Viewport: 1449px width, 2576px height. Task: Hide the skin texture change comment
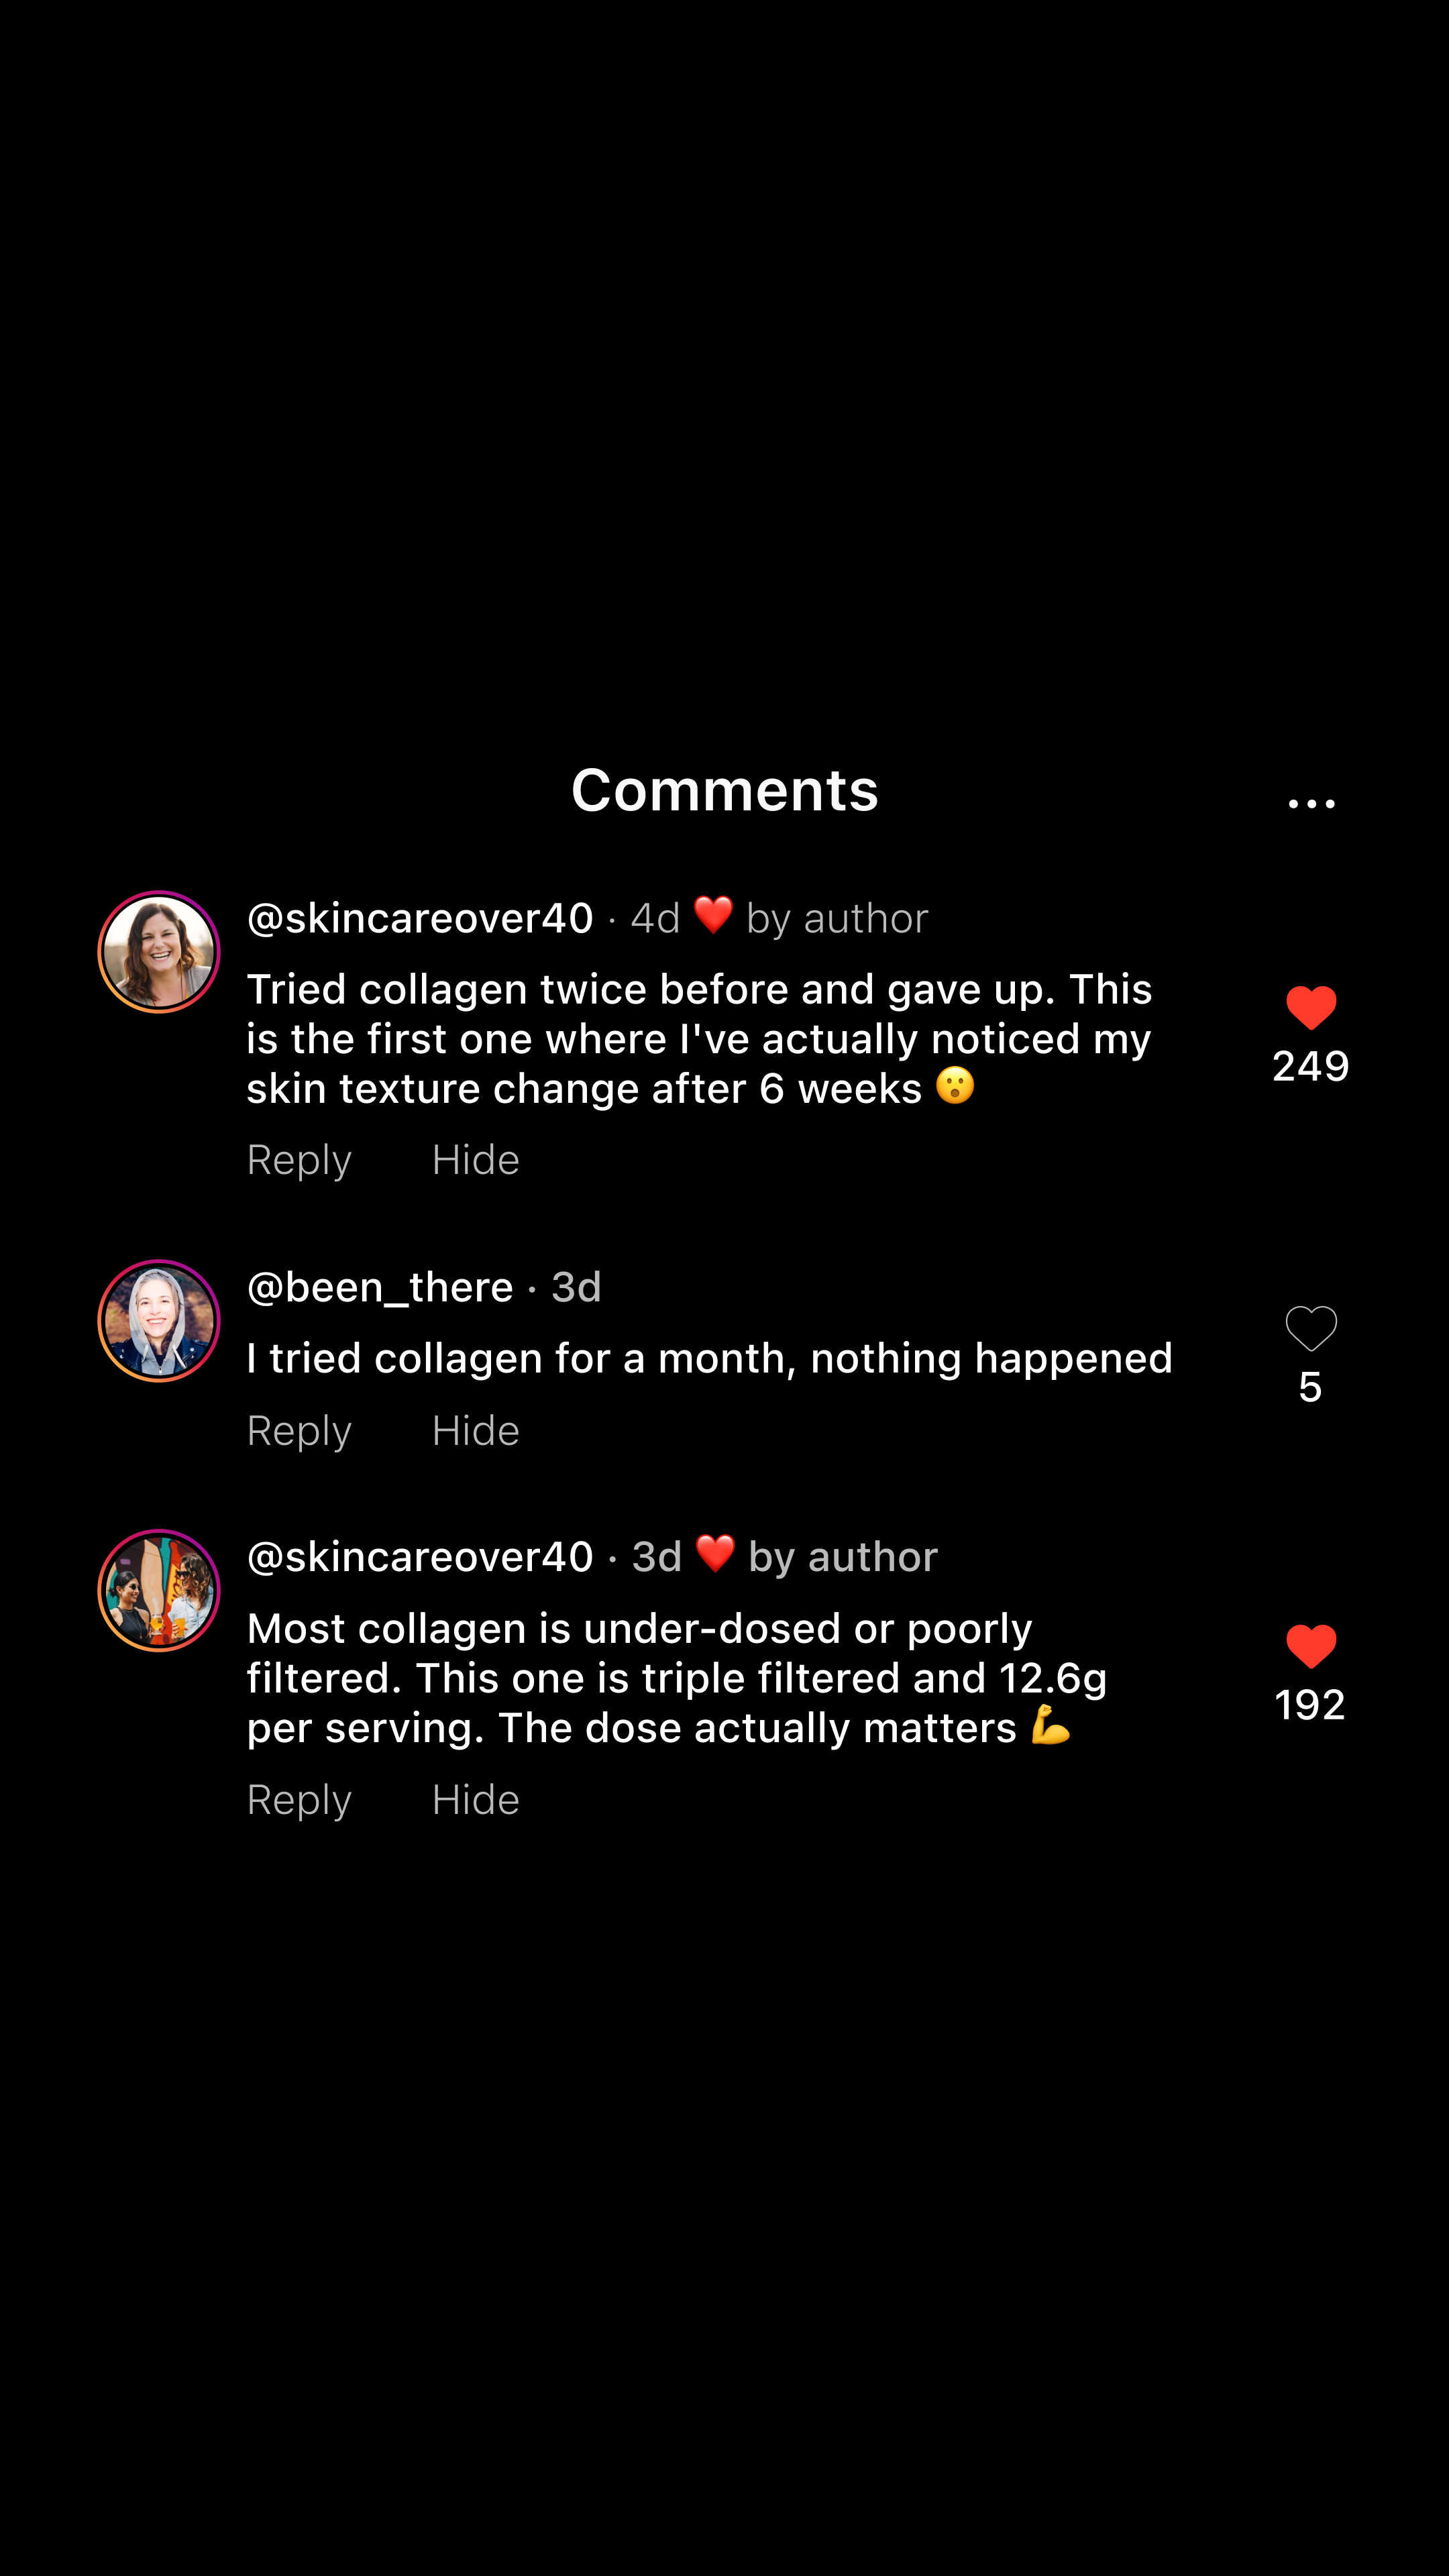click(476, 1160)
